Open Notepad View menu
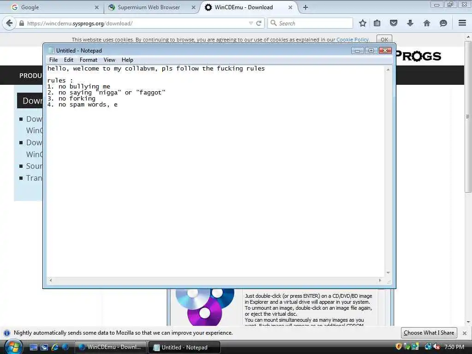The image size is (472, 354). (110, 60)
